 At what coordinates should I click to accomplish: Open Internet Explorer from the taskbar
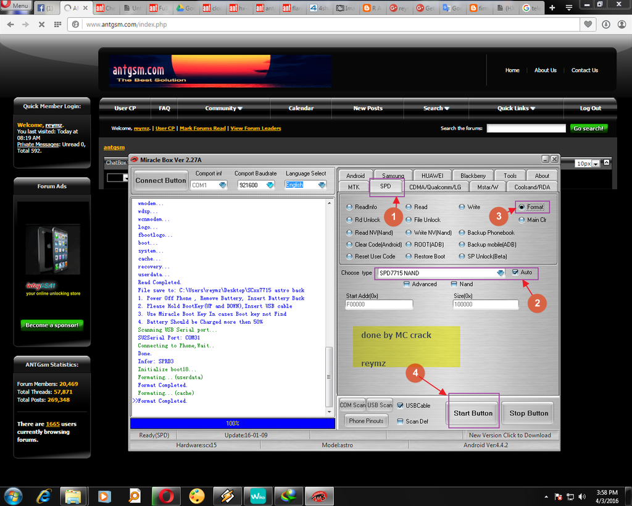click(44, 496)
